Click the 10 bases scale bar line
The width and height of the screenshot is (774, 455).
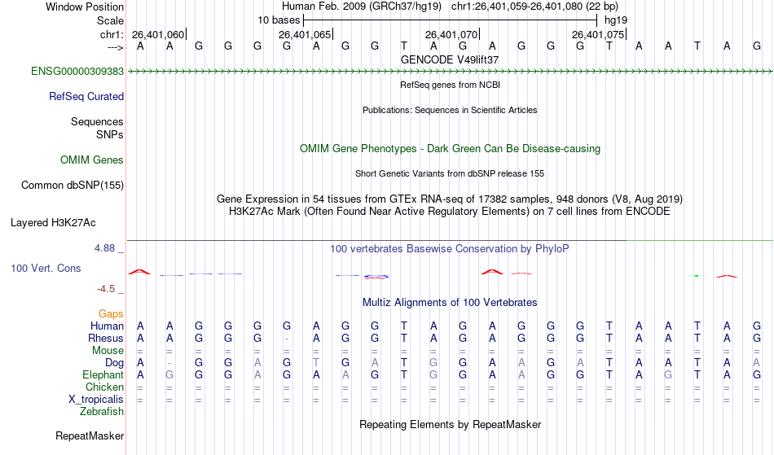[x=451, y=20]
